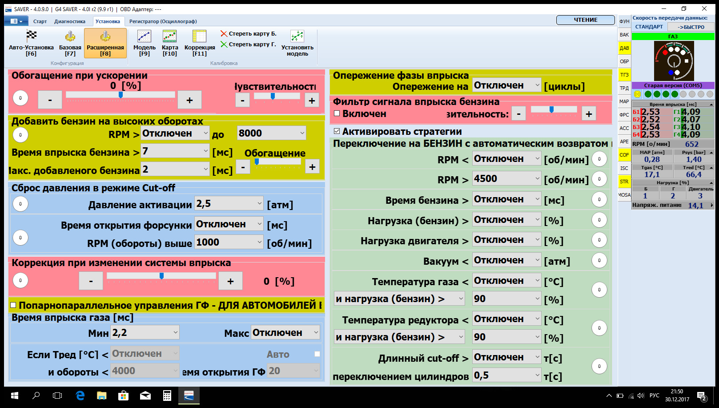Click the yellow injector status indicator
Screen dimensions: 719x408
(x=637, y=94)
